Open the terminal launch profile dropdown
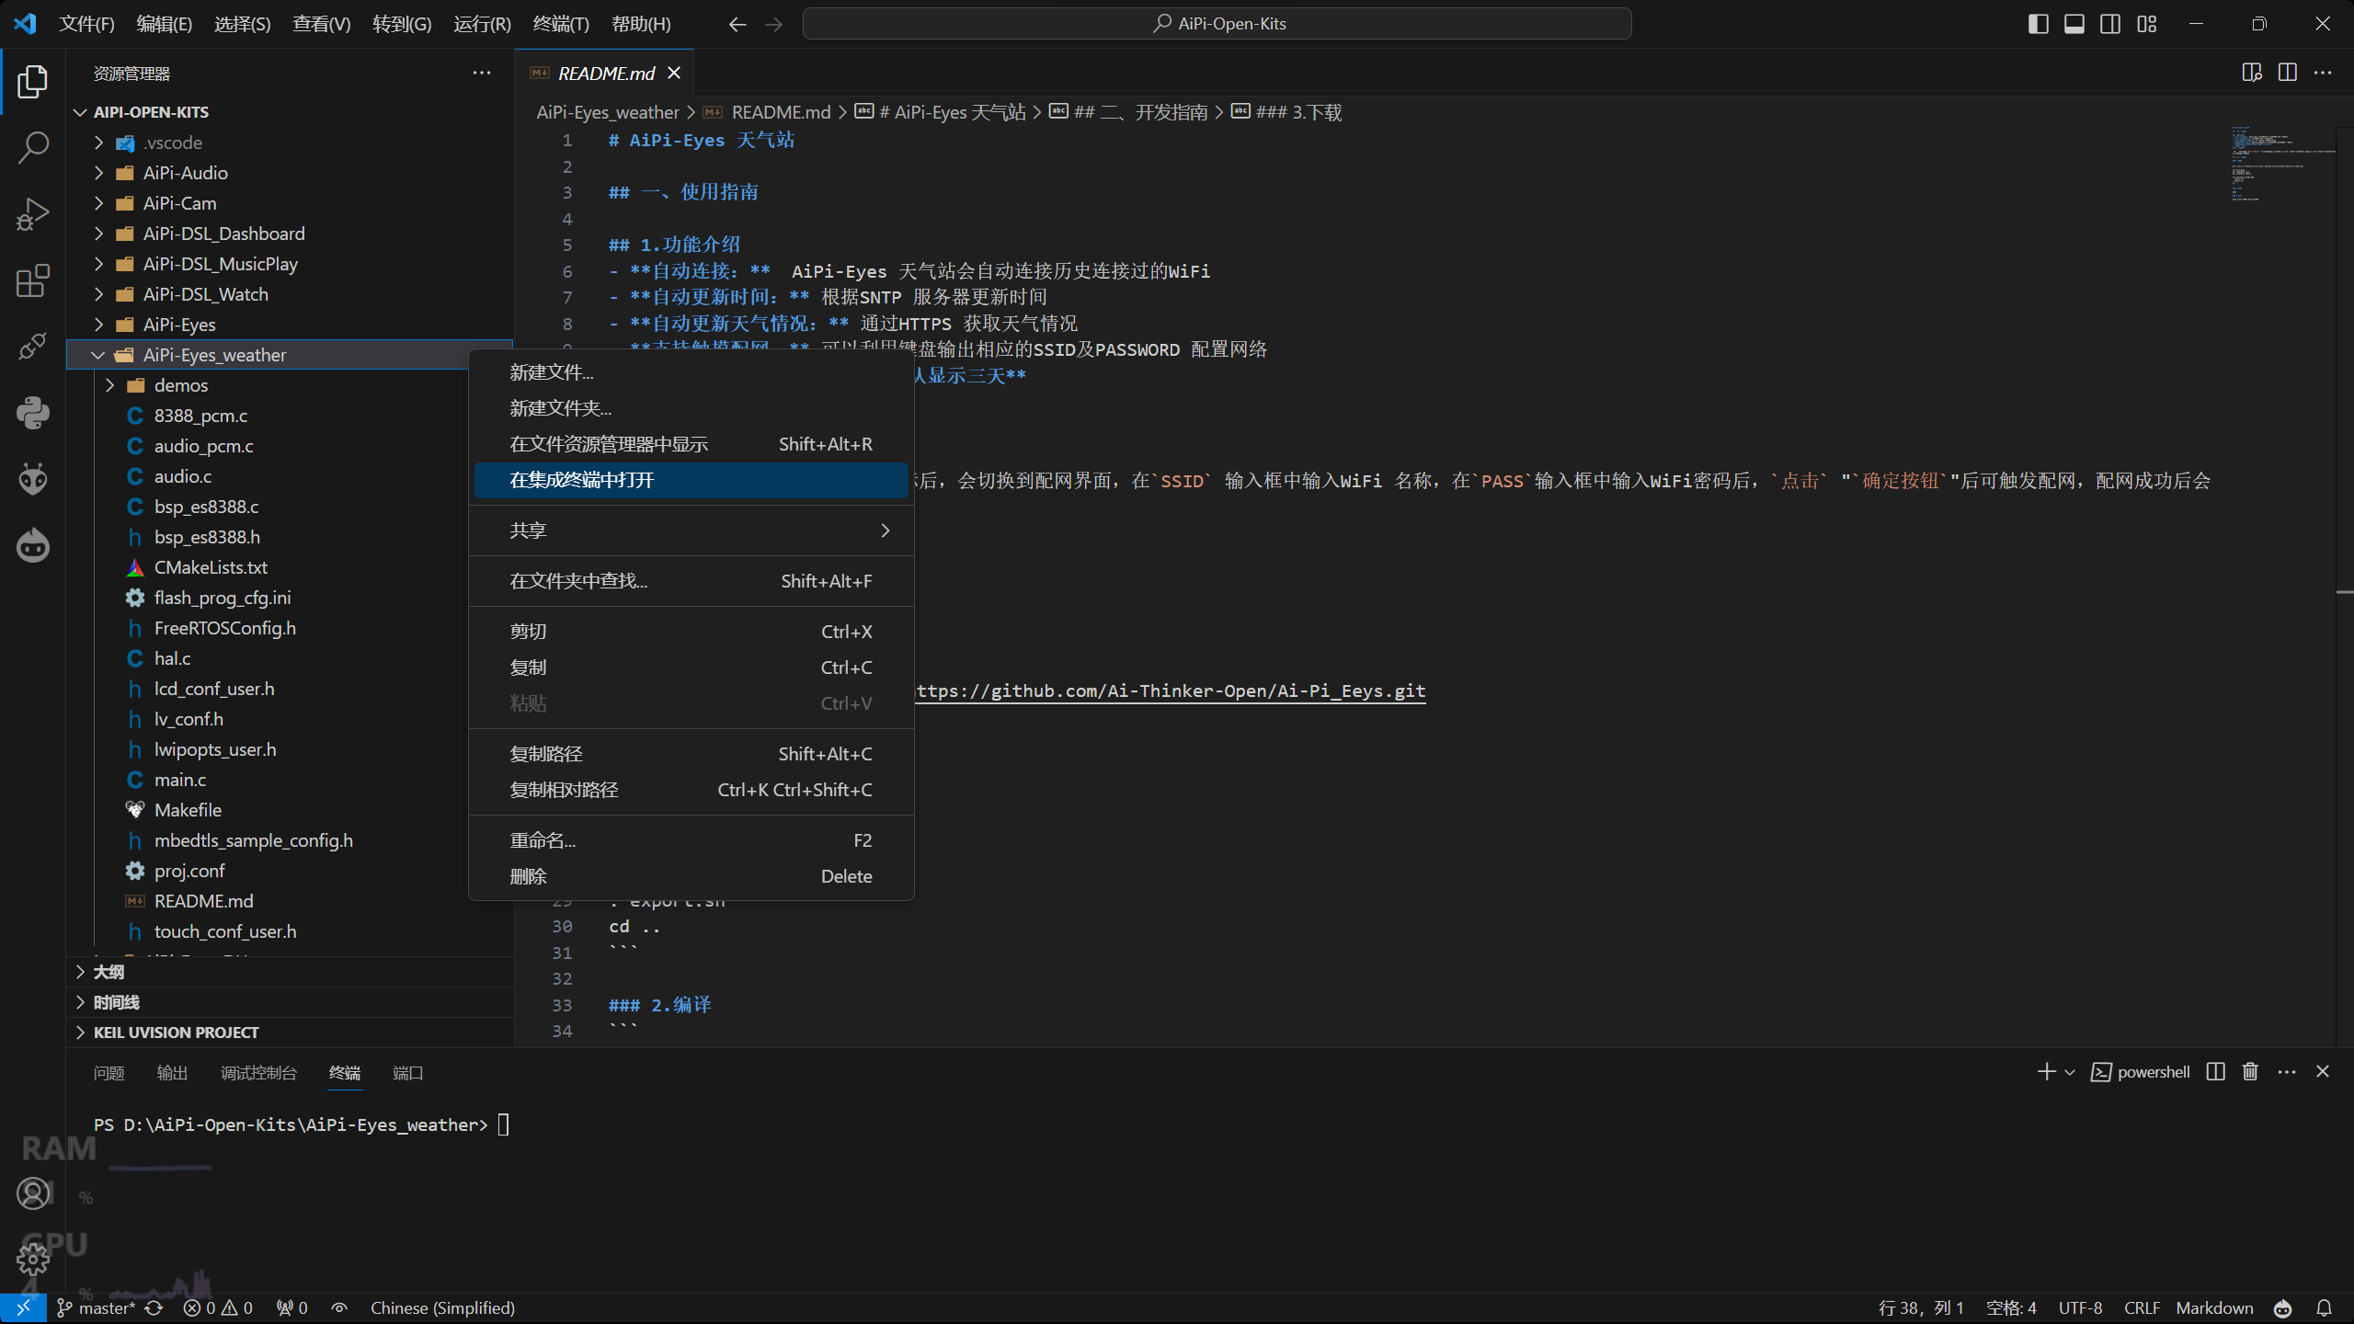Image resolution: width=2354 pixels, height=1324 pixels. pyautogui.click(x=2070, y=1072)
